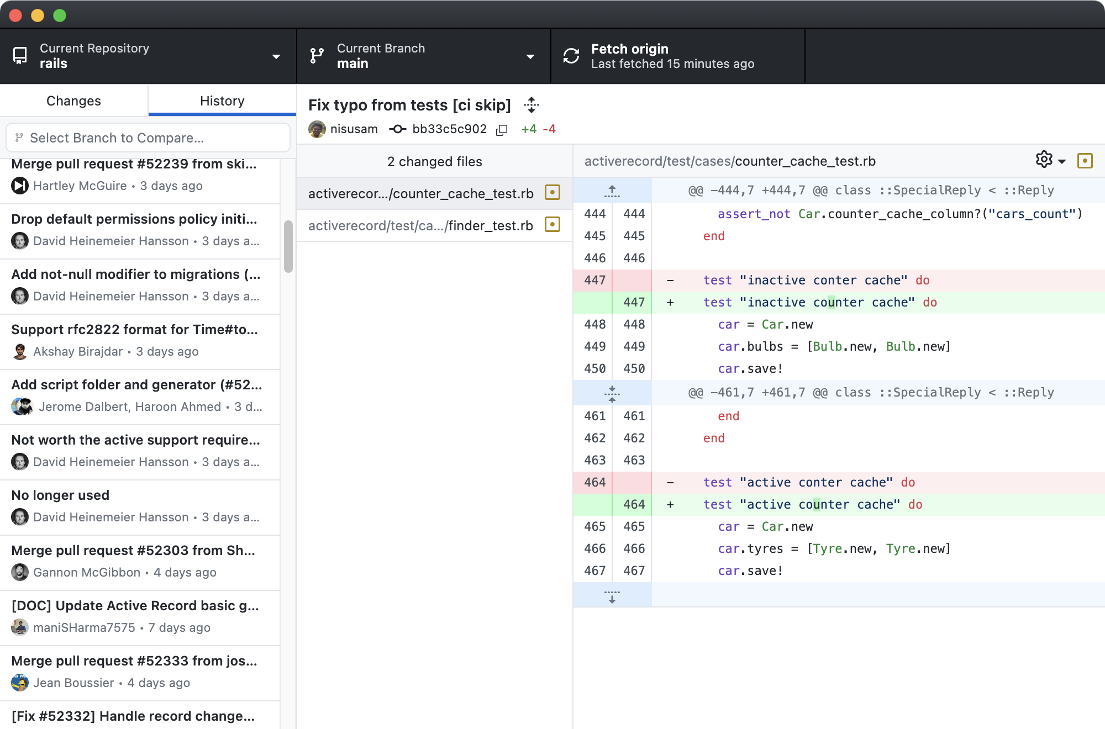Copy commit SHA bb33c5c902 using copy icon
Image resolution: width=1105 pixels, height=729 pixels.
coord(502,129)
